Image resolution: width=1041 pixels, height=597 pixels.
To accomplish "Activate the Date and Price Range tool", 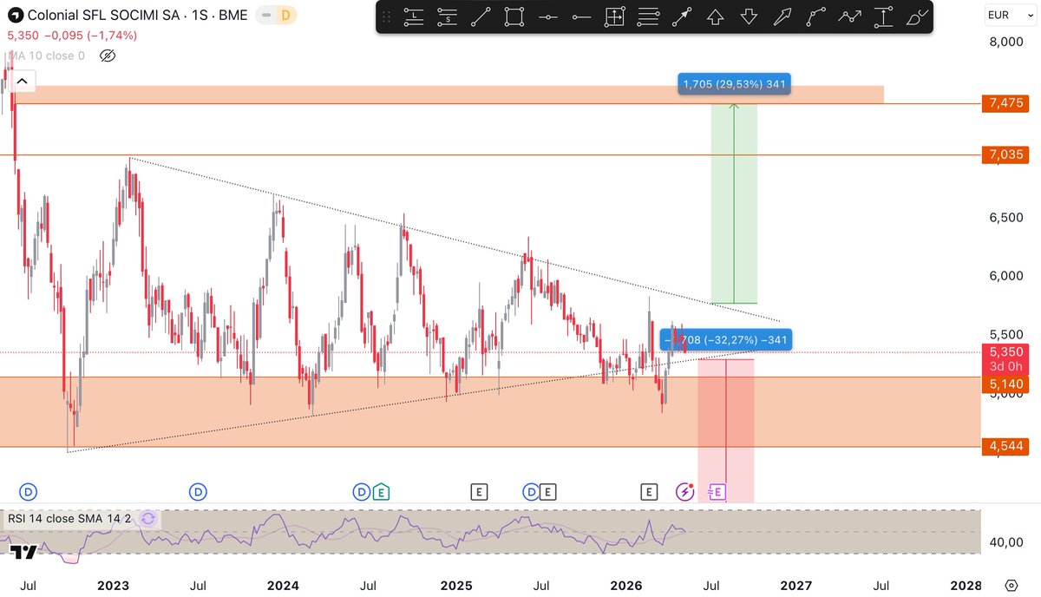I will (615, 16).
